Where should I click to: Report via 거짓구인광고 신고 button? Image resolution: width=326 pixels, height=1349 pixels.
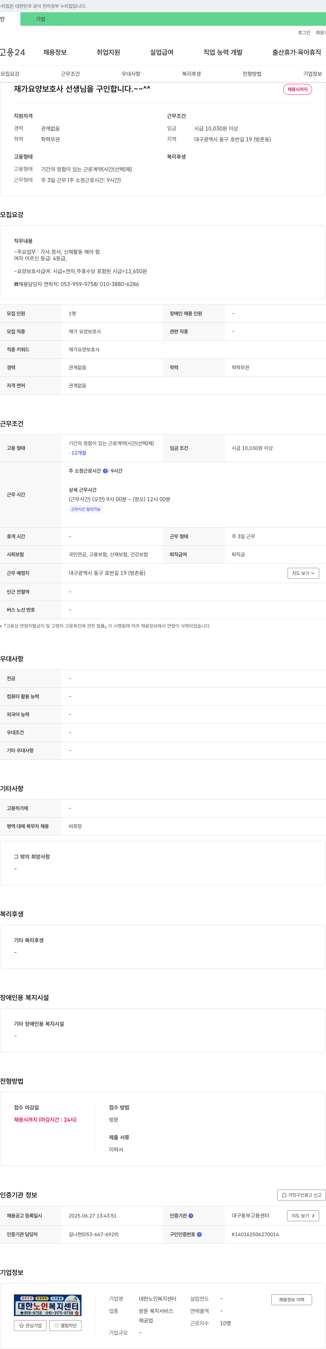tap(302, 1195)
